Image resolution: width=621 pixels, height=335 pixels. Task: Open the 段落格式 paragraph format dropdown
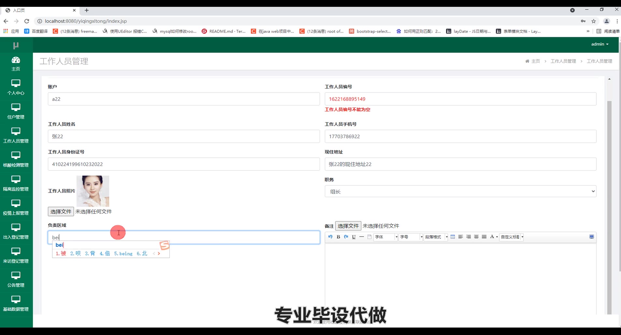[436, 237]
